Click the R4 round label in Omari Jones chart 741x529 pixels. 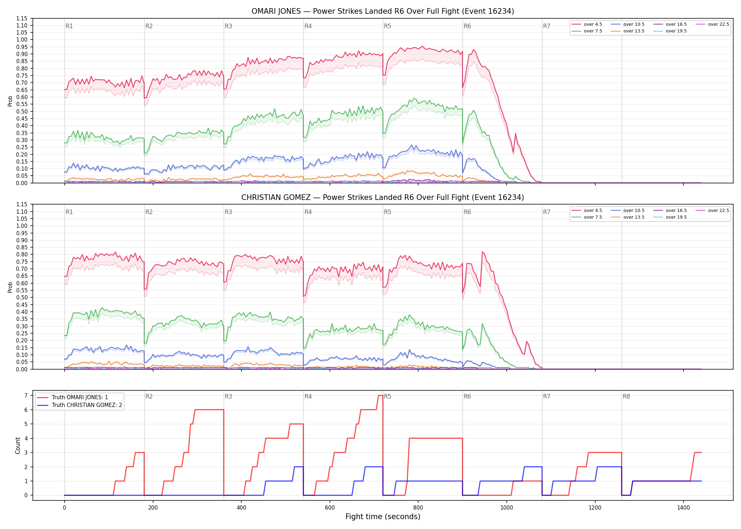308,26
